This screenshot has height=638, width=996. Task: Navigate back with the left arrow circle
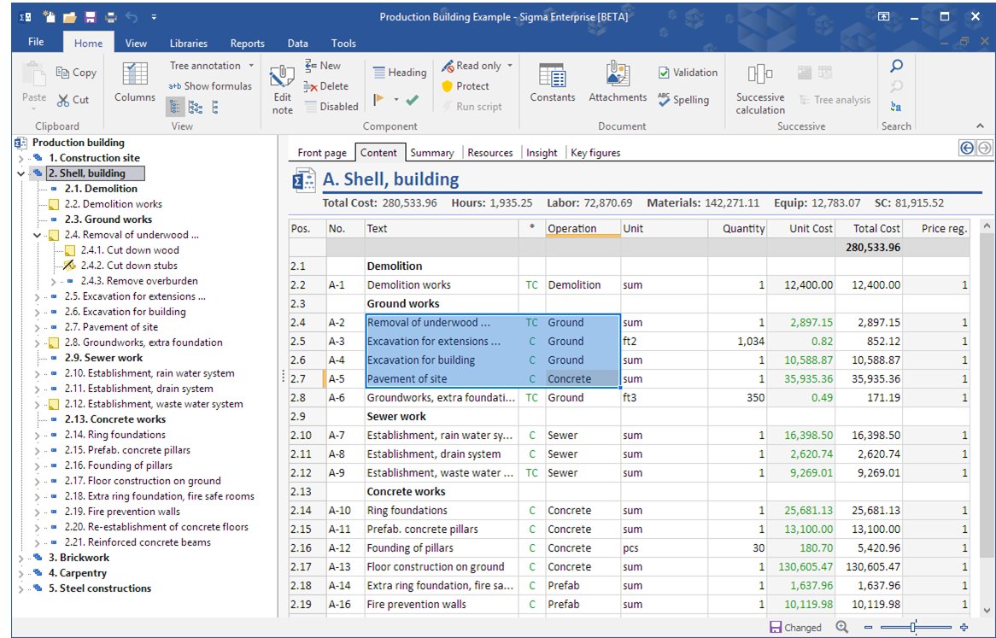(967, 148)
